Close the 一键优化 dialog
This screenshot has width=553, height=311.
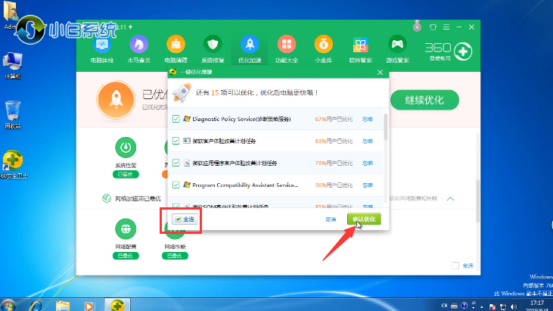[380, 73]
